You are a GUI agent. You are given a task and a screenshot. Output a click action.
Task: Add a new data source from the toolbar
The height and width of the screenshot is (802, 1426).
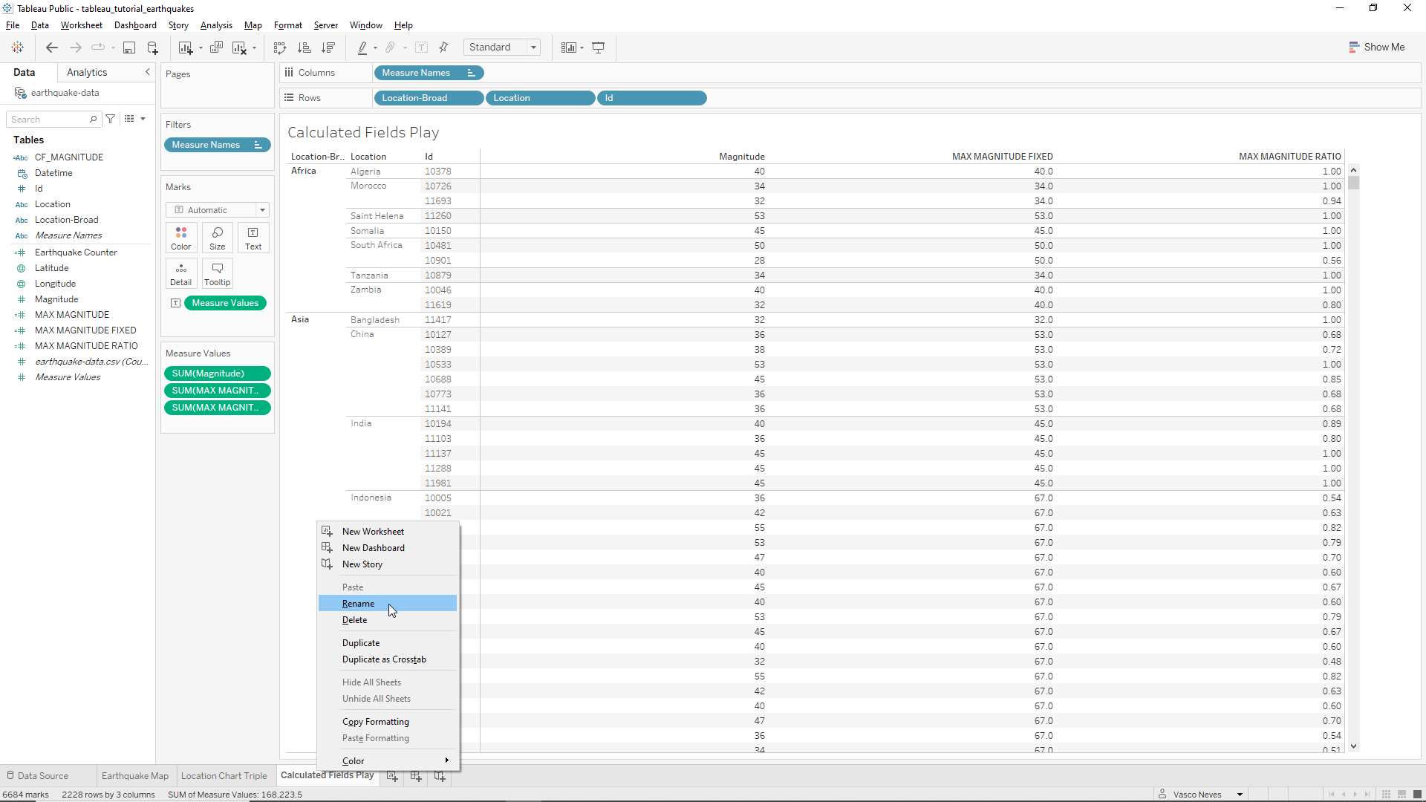click(153, 48)
